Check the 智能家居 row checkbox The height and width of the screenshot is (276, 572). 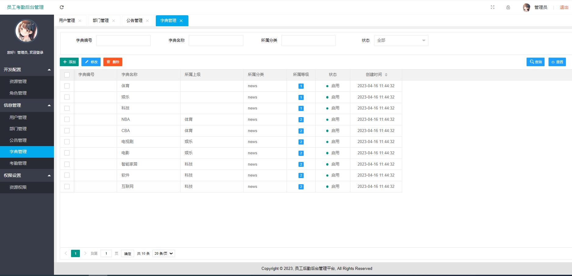point(67,164)
